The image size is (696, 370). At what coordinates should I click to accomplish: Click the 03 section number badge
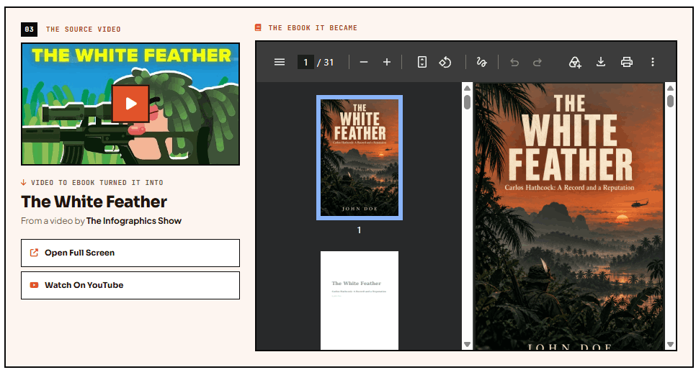coord(30,30)
